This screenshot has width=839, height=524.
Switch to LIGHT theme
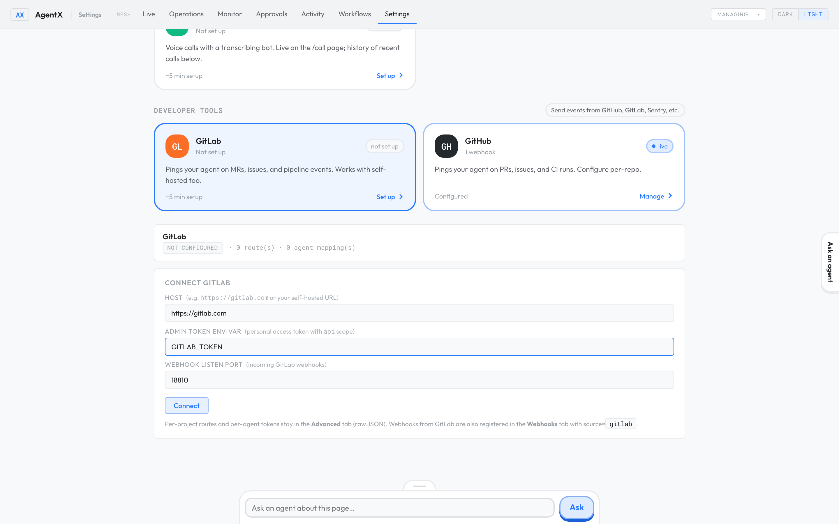click(x=813, y=14)
